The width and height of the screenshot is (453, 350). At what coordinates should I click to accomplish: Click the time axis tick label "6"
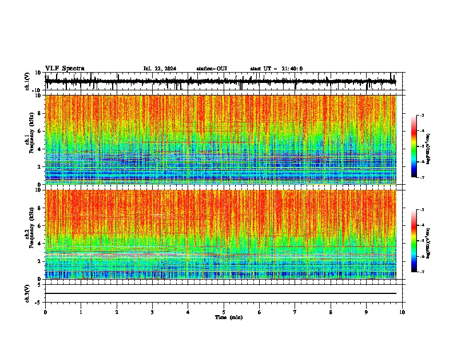click(260, 312)
